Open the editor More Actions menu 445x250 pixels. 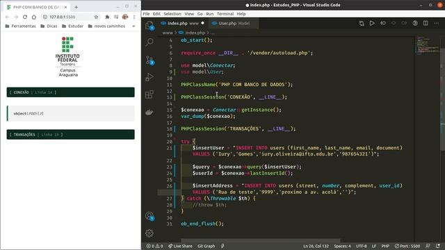coord(436,23)
